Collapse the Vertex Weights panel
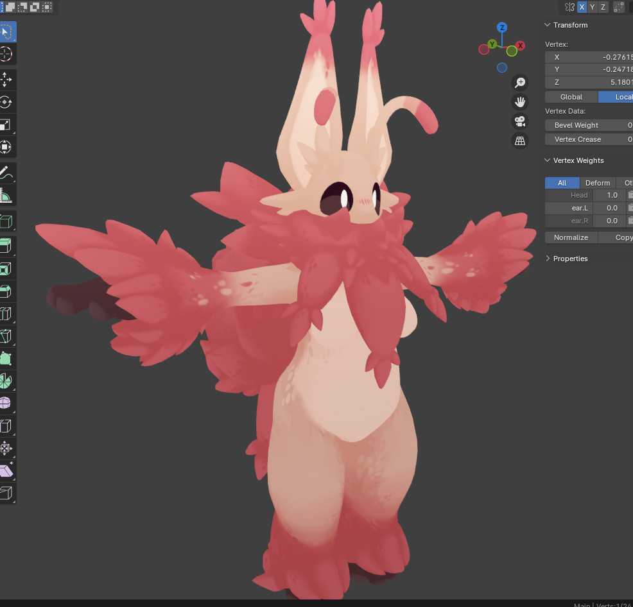This screenshot has height=607, width=633. coord(548,160)
